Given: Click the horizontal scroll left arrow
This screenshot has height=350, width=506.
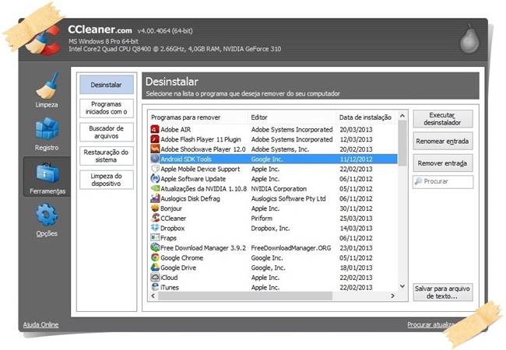Looking at the screenshot, I should pos(153,296).
